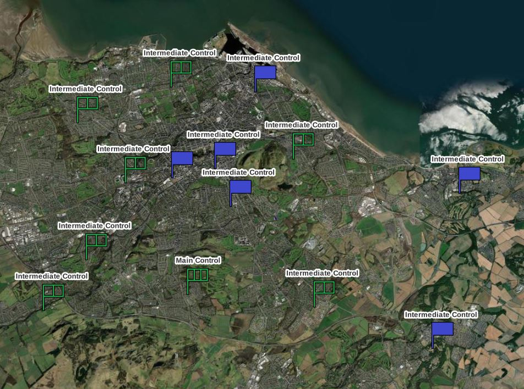The height and width of the screenshot is (389, 524).
Task: Select the green flag in the northwest suburbs
Action: point(87,103)
